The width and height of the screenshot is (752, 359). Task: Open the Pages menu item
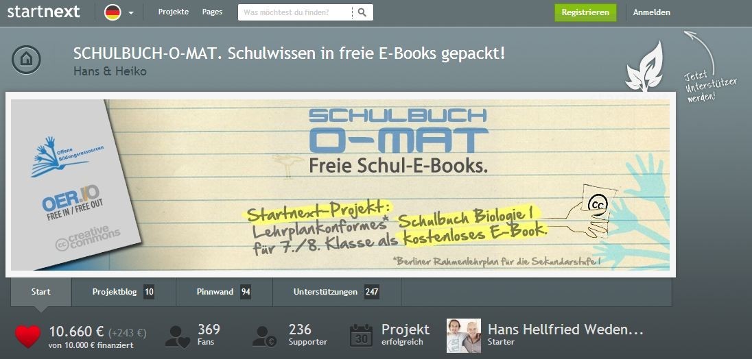click(x=213, y=12)
